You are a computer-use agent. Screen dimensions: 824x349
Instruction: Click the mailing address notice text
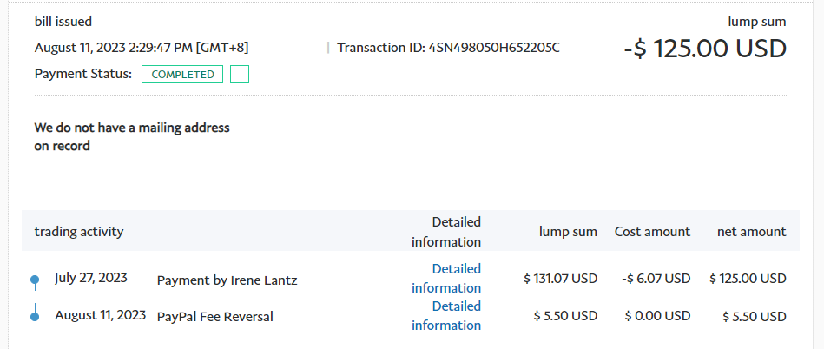(x=132, y=137)
